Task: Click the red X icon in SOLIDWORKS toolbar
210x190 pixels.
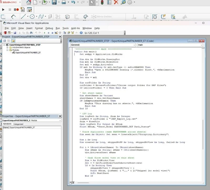Action: click(116, 2)
